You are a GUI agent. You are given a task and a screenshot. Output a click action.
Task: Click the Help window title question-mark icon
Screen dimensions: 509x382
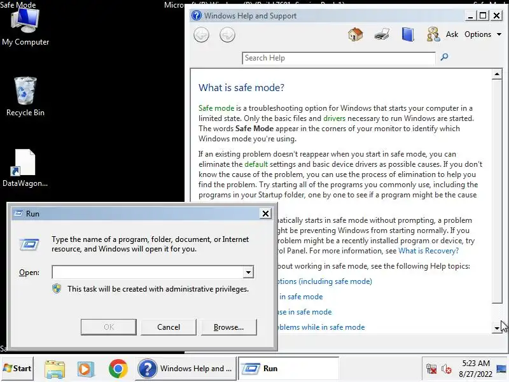click(197, 15)
